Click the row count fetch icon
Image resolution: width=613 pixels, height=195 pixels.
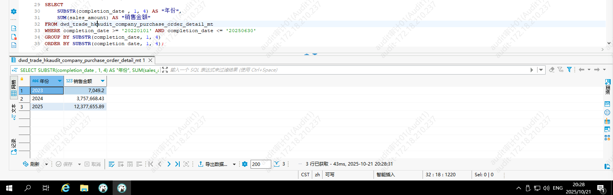pos(277,164)
